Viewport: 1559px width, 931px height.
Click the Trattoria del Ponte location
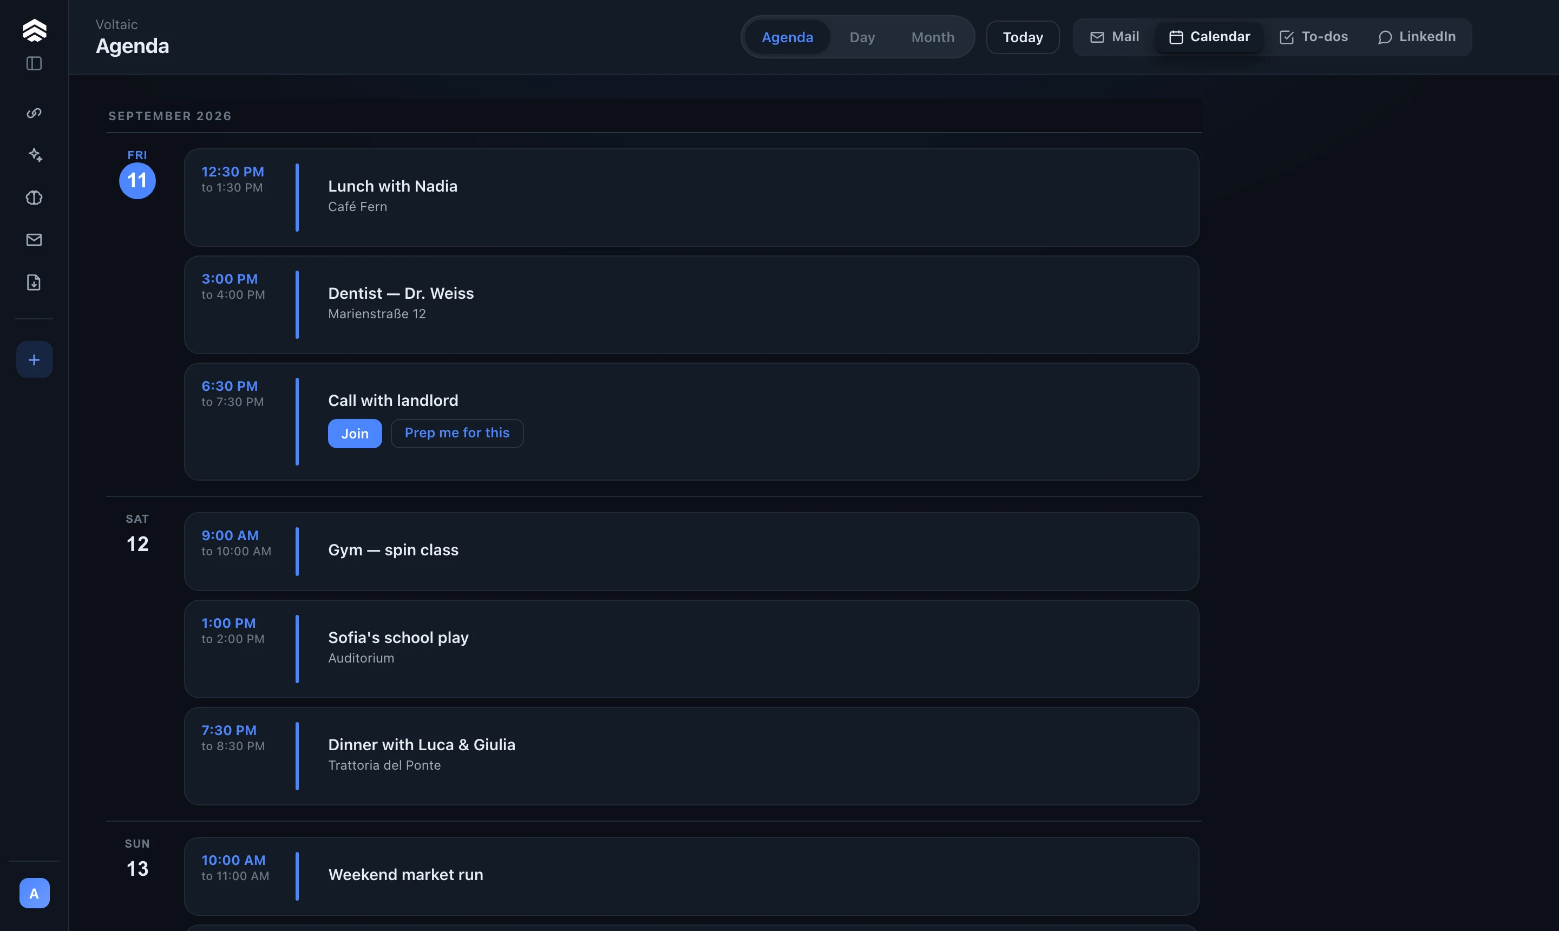pyautogui.click(x=384, y=765)
